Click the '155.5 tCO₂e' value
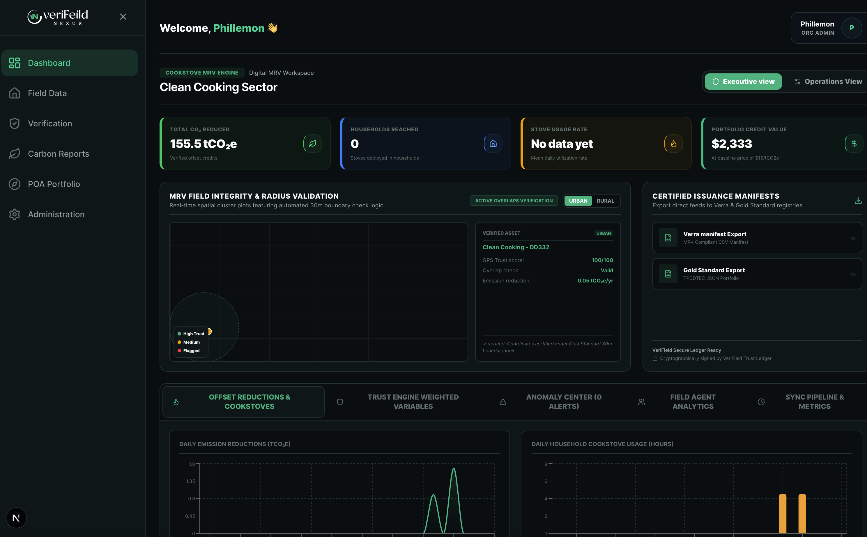 tap(203, 144)
